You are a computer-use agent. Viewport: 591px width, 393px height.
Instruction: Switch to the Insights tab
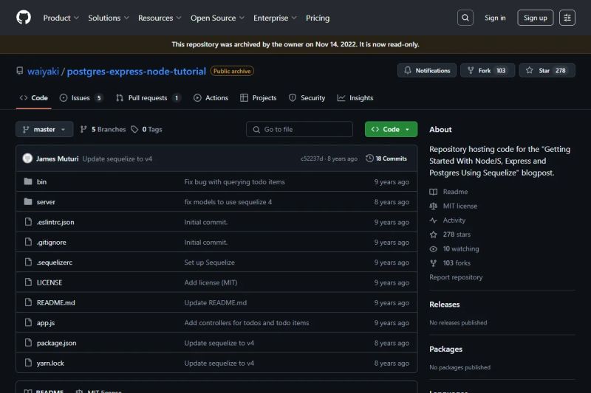tap(355, 98)
